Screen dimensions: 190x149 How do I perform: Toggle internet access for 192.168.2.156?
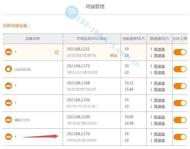180,103
